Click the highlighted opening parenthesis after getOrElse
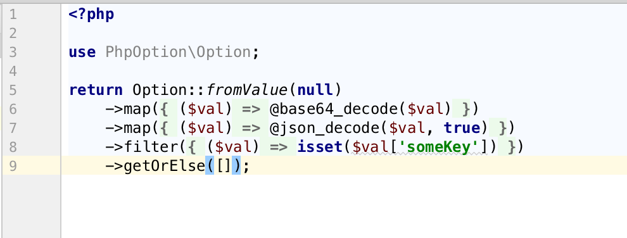Screen dimensions: 627x238 coord(210,166)
